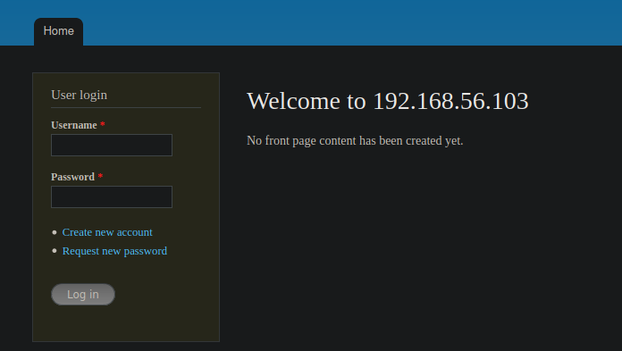Image resolution: width=622 pixels, height=351 pixels.
Task: Select the Username field label
Action: [74, 125]
